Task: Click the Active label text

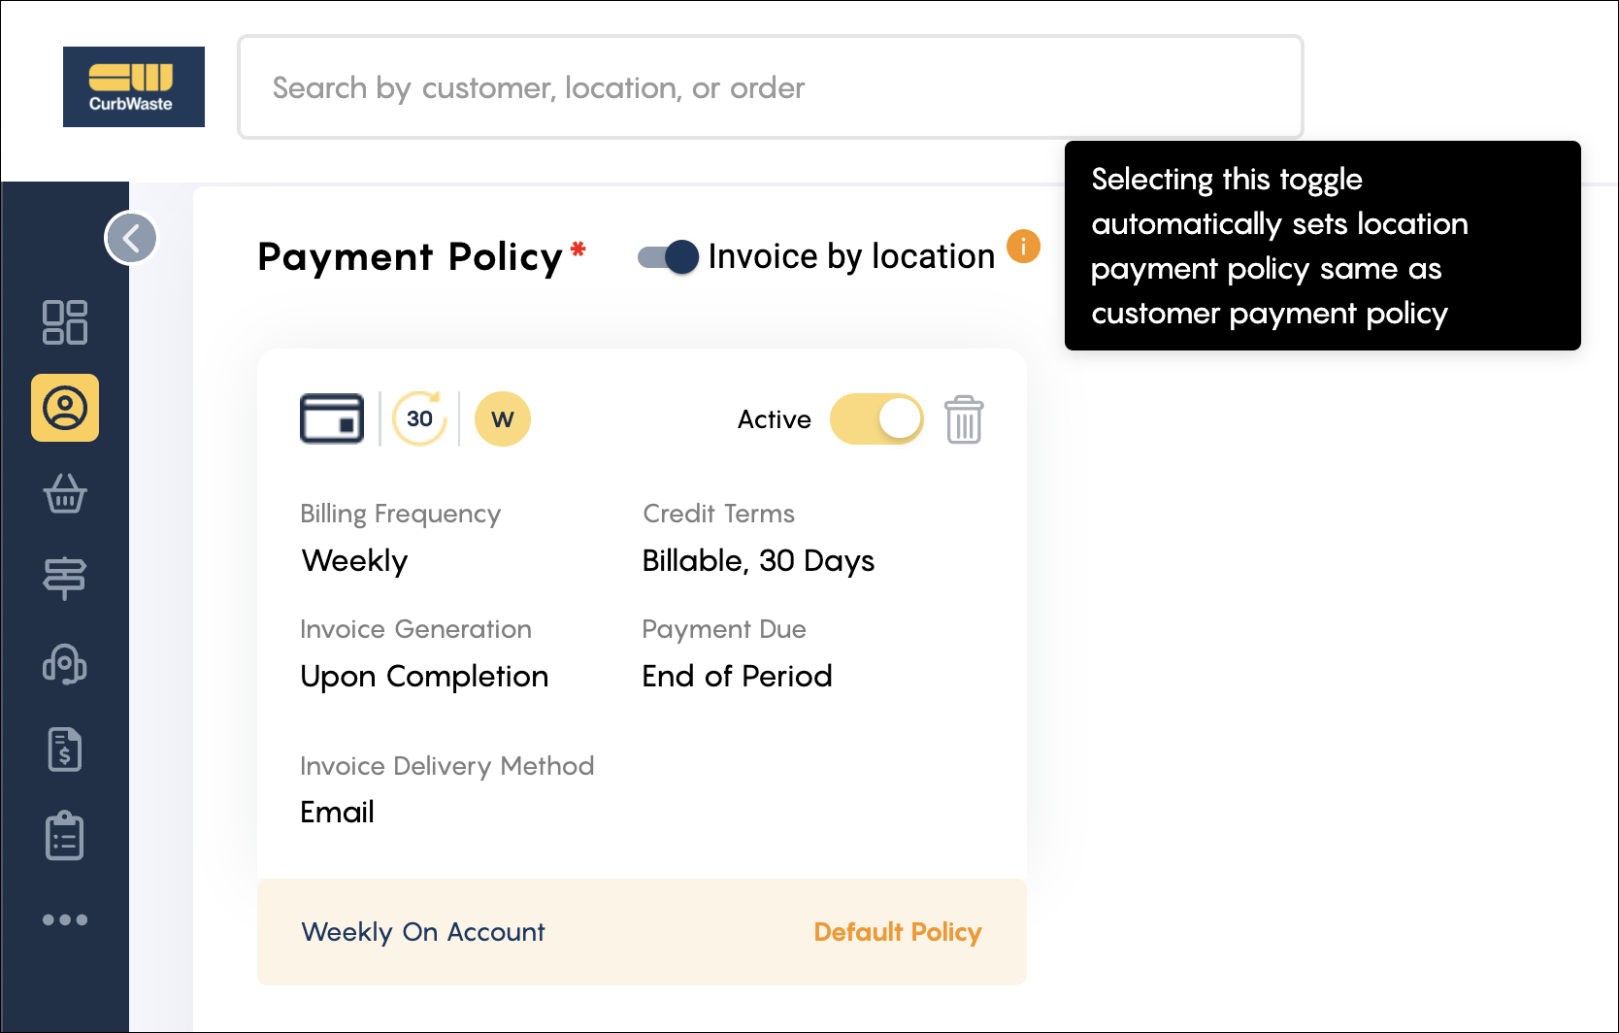Action: [x=775, y=419]
